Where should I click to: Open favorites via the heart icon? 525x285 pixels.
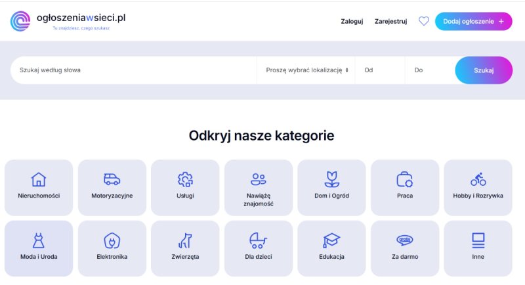[424, 21]
